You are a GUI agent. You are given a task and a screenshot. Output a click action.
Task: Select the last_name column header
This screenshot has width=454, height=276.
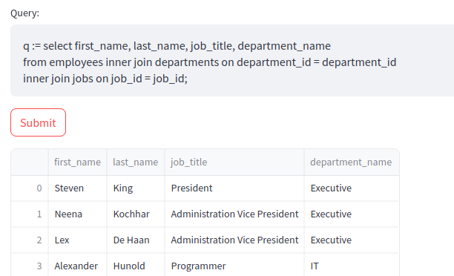136,162
